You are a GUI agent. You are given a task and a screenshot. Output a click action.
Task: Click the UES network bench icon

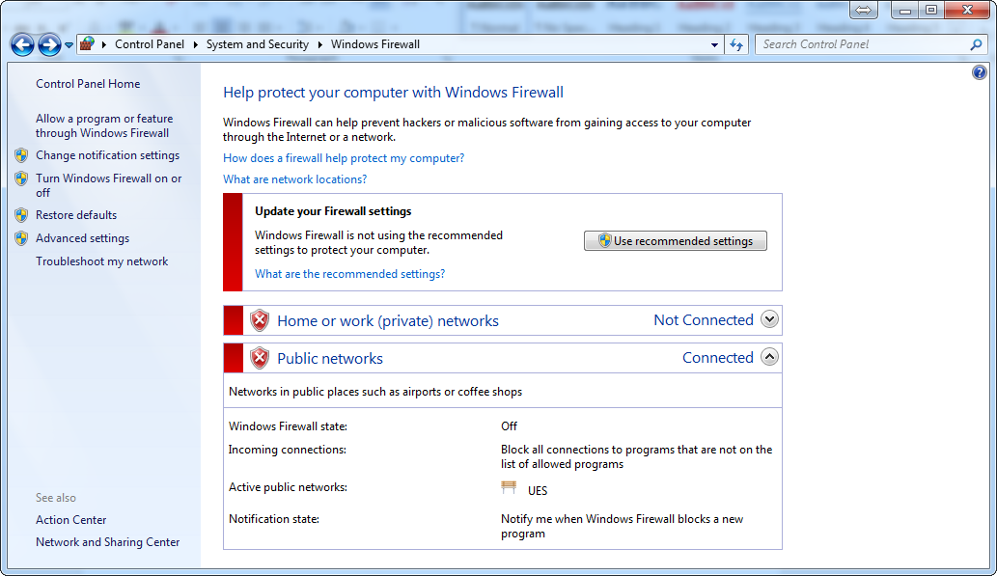pos(509,487)
